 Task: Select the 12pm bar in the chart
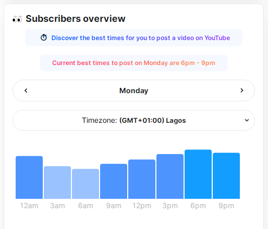(x=142, y=179)
